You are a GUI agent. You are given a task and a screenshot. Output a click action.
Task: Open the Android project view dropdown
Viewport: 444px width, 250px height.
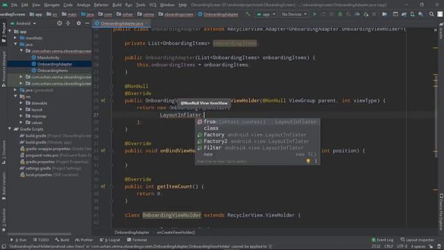pos(24,23)
